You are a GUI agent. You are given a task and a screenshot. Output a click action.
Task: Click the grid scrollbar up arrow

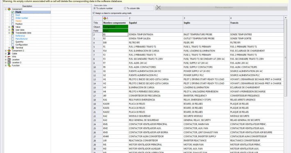tap(285, 18)
